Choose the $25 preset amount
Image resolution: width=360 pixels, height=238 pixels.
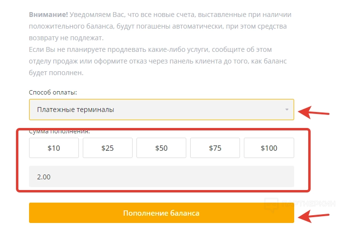click(x=107, y=148)
